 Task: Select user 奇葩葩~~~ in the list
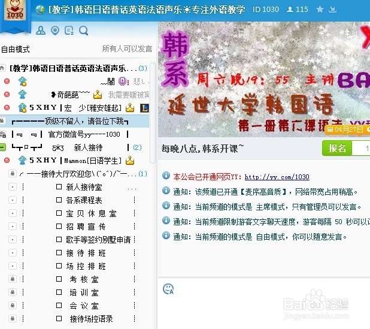click(70, 95)
